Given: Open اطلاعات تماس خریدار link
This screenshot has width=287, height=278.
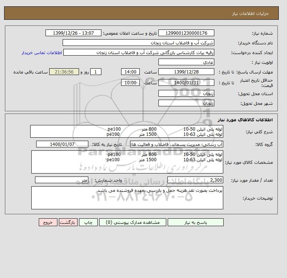Looking at the screenshot, I should [42, 53].
